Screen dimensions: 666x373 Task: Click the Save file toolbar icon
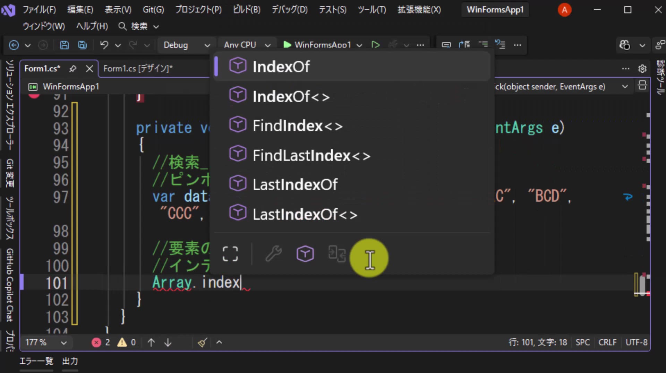click(64, 45)
